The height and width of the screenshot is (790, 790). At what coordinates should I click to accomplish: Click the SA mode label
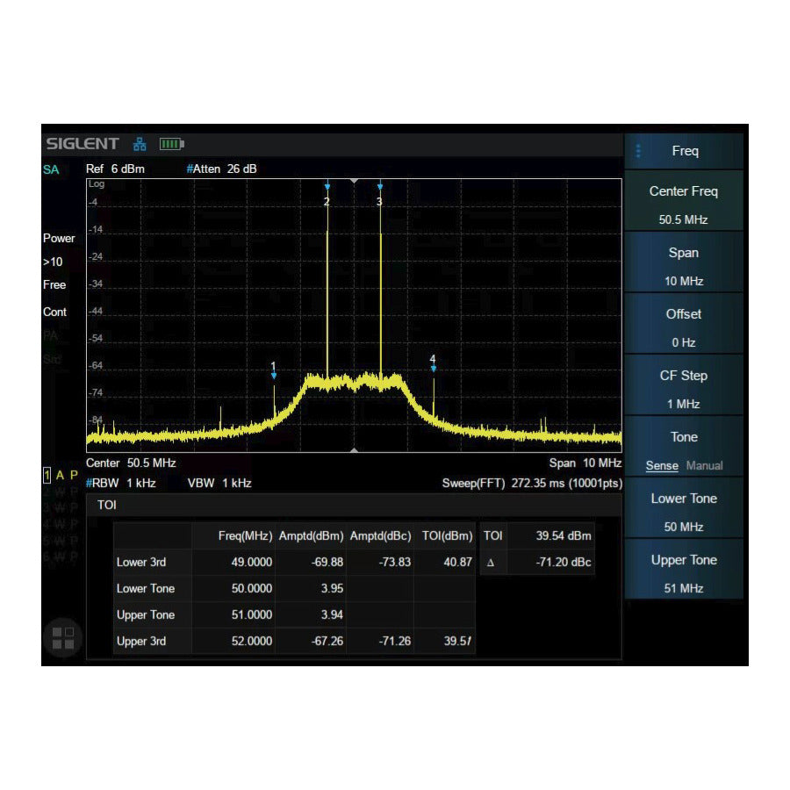pos(51,169)
